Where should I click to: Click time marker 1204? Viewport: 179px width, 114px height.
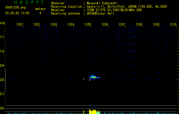71,25
